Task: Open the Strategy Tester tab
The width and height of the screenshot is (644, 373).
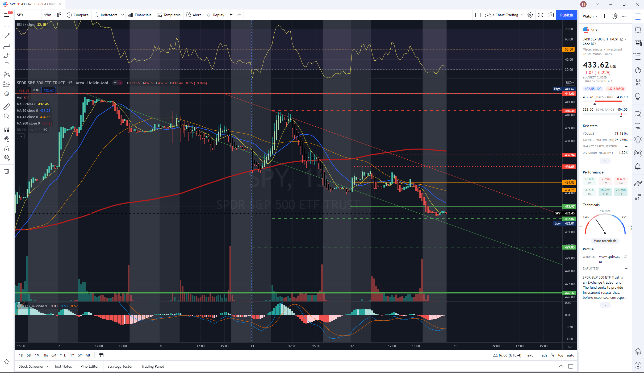Action: pyautogui.click(x=120, y=366)
